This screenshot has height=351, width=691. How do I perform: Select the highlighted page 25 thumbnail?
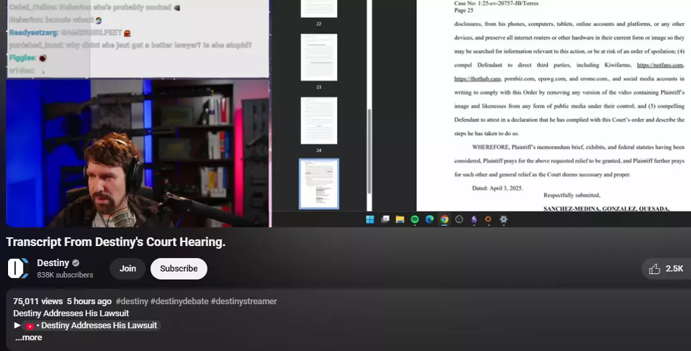tap(318, 184)
